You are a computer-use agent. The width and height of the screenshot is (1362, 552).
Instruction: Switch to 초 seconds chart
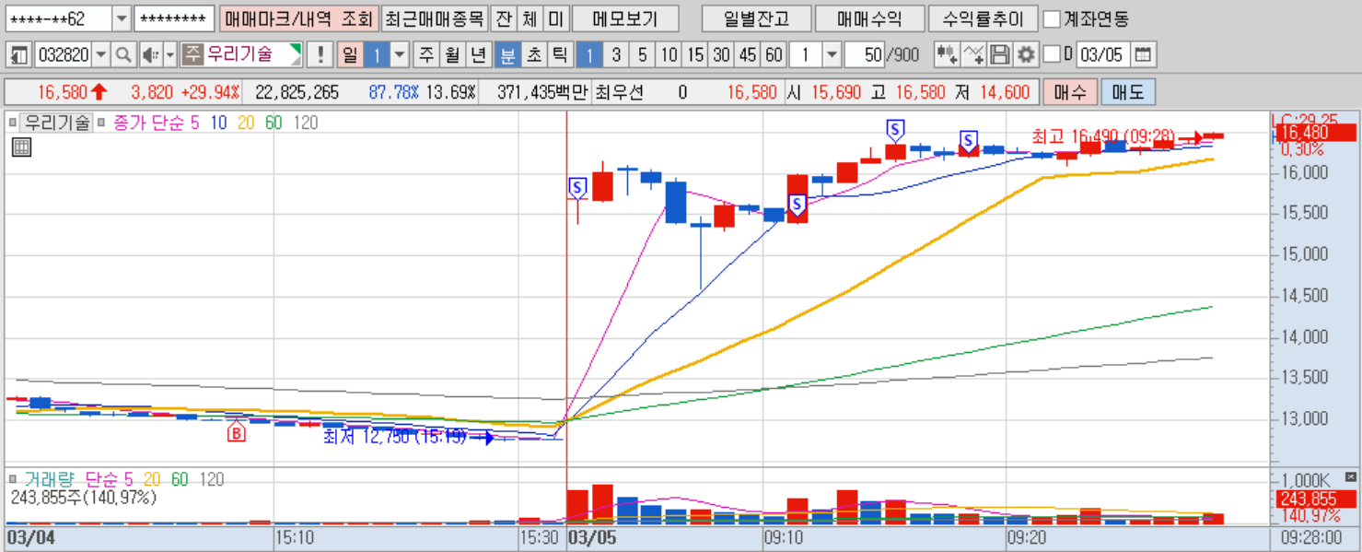[533, 55]
